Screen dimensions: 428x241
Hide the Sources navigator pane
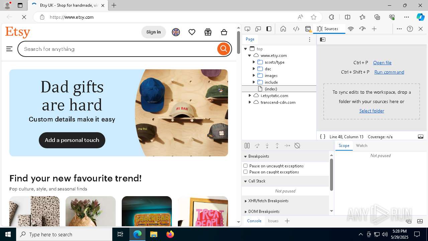(x=323, y=39)
